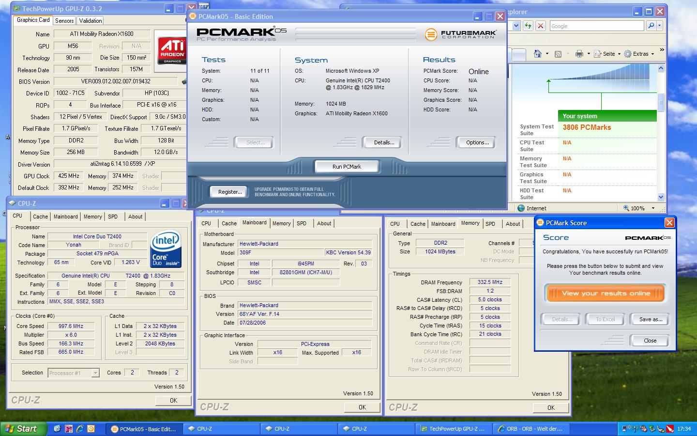Expand the Home button dropdown arrow in IE
The width and height of the screenshot is (697, 436).
547,54
